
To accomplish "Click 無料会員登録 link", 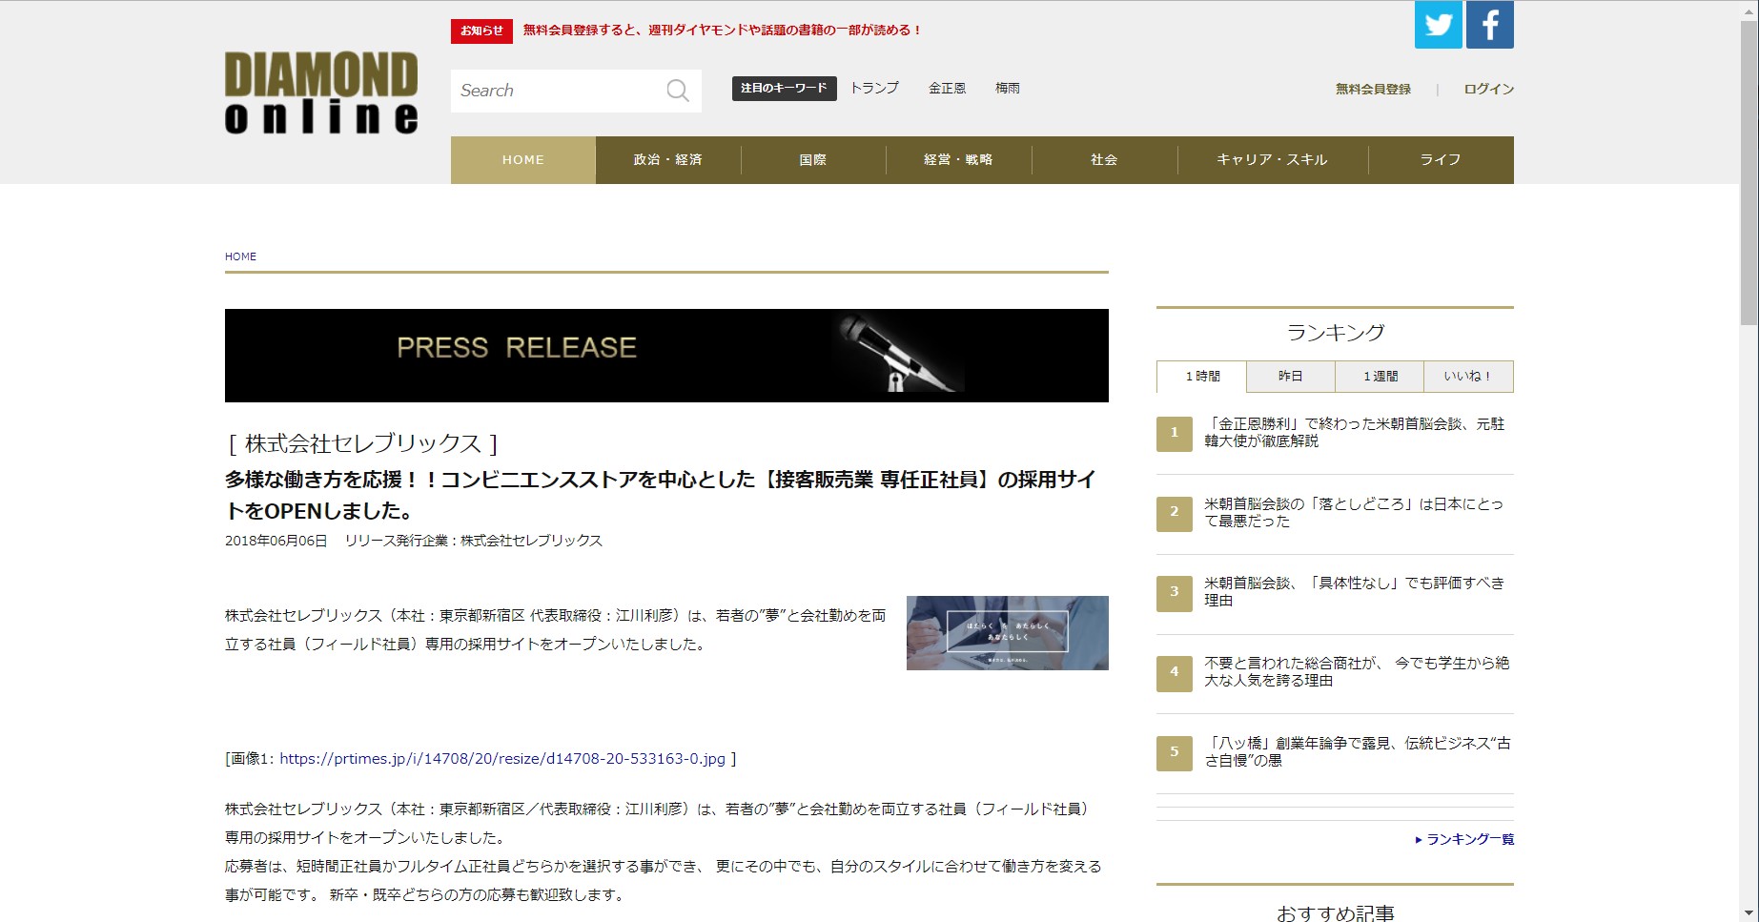I will (1373, 90).
